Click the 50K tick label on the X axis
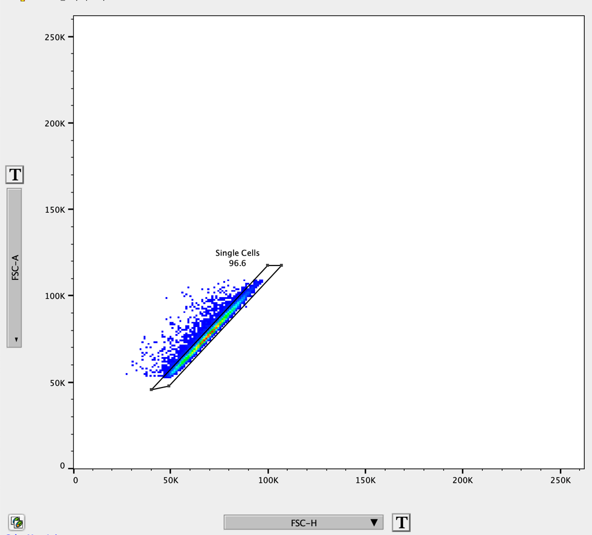This screenshot has height=535, width=592. click(172, 481)
